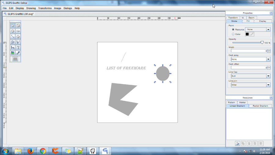Select the circle drawing tool

tap(13, 31)
